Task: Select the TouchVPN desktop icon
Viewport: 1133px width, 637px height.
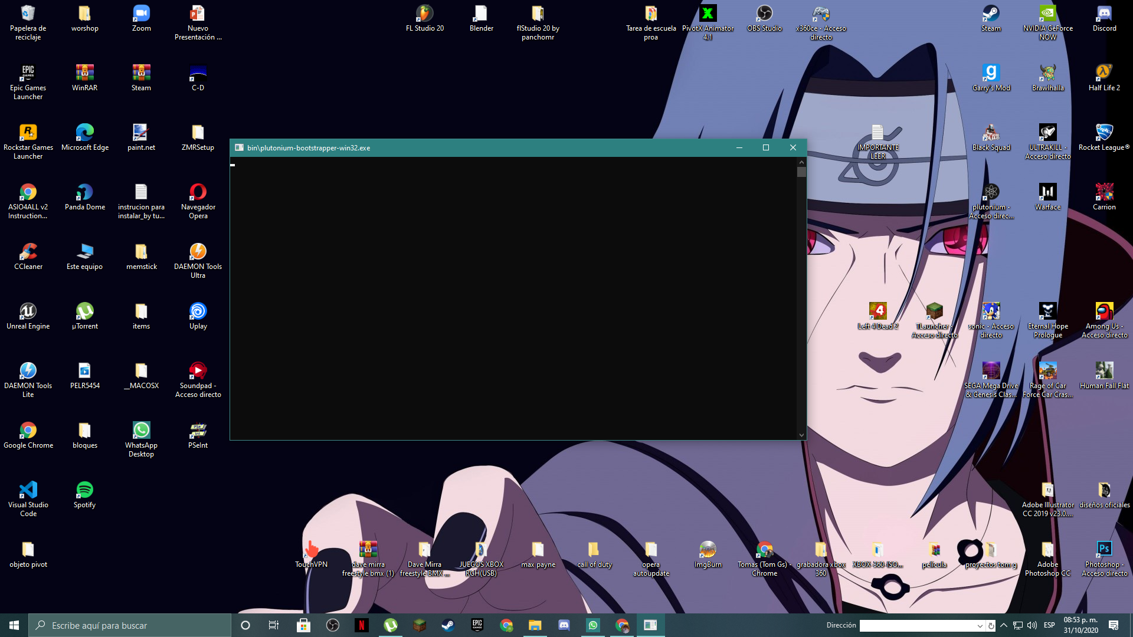Action: pos(311,554)
